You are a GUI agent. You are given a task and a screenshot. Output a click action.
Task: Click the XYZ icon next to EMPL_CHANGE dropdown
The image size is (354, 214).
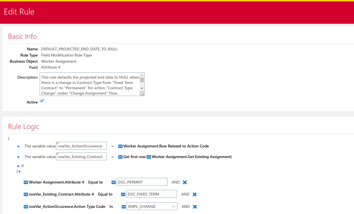click(123, 206)
